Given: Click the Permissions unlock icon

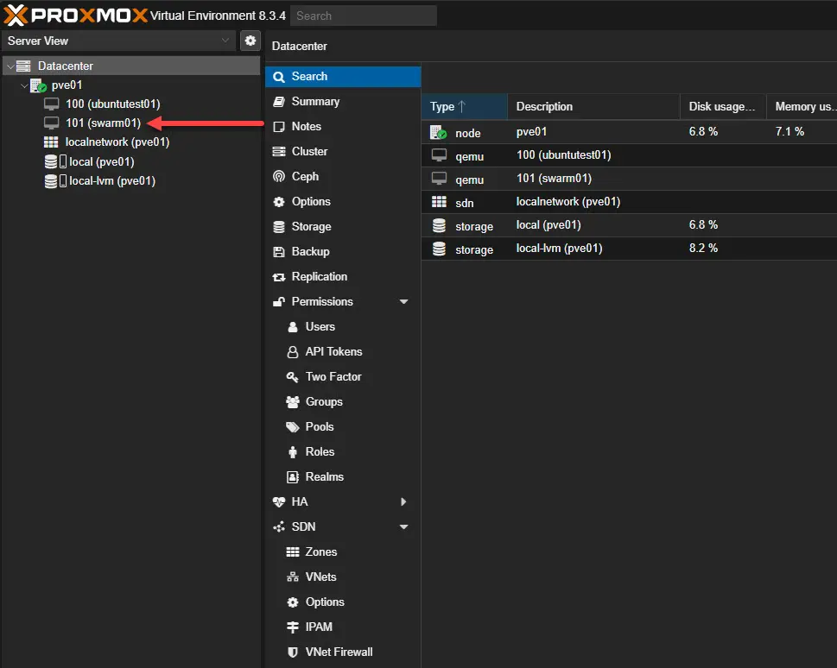Looking at the screenshot, I should point(279,302).
